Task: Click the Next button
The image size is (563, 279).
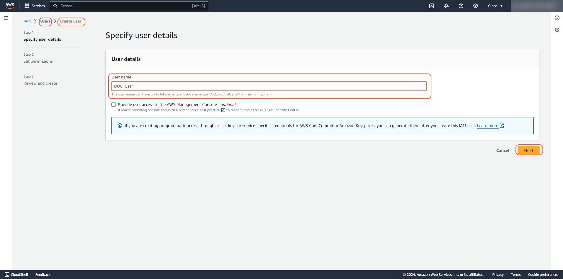Action: coord(529,150)
